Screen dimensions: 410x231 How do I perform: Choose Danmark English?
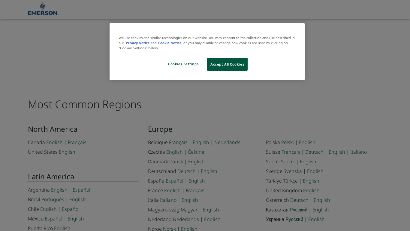pos(196,162)
